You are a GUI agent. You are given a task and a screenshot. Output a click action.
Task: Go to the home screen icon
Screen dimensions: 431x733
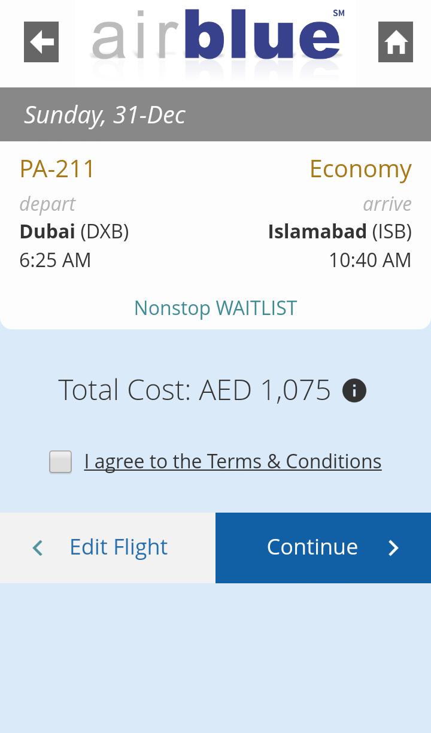396,42
